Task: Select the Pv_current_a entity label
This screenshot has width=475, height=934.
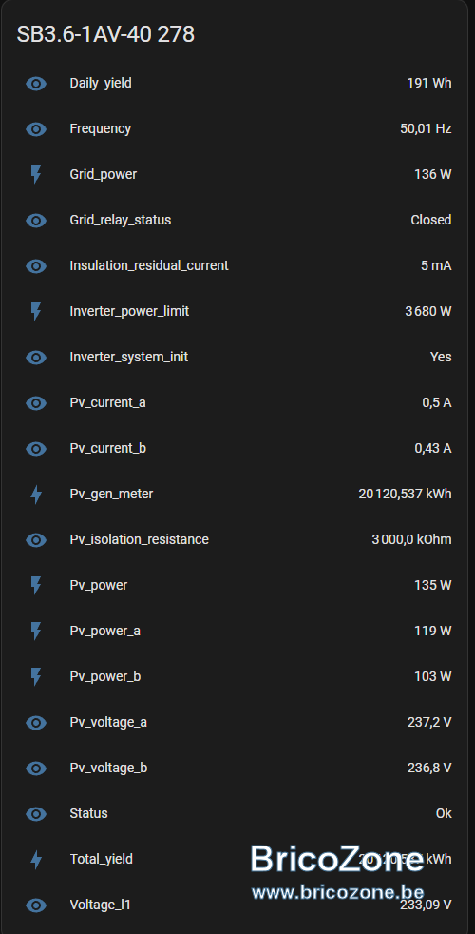Action: (107, 402)
